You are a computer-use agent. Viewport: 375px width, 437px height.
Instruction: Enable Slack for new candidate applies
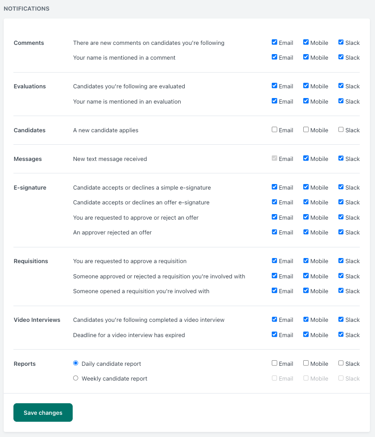[x=341, y=129]
